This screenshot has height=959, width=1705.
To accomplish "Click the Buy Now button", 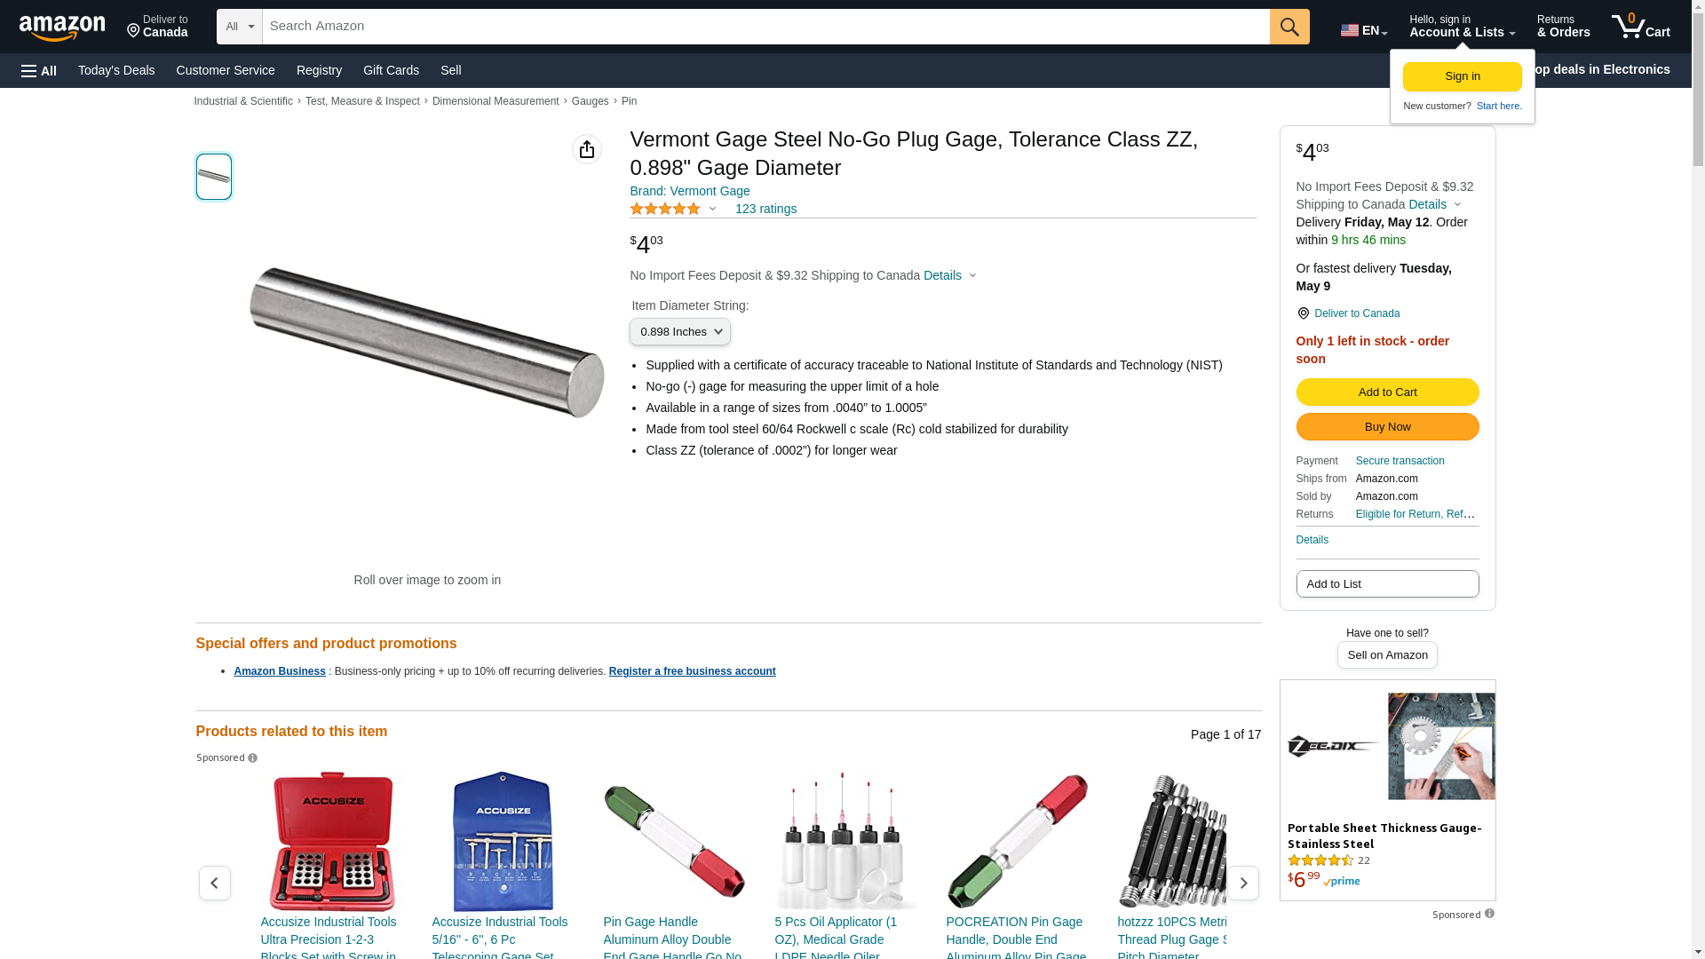I will click(x=1387, y=427).
